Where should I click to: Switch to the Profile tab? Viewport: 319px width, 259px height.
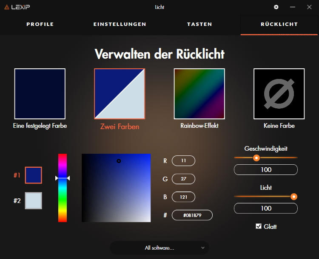pos(40,24)
